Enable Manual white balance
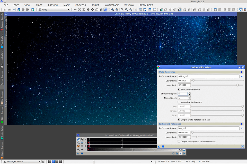 pos(179,102)
